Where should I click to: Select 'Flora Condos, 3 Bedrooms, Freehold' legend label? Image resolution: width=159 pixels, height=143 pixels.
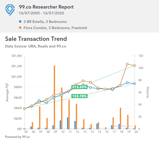tap(55, 28)
